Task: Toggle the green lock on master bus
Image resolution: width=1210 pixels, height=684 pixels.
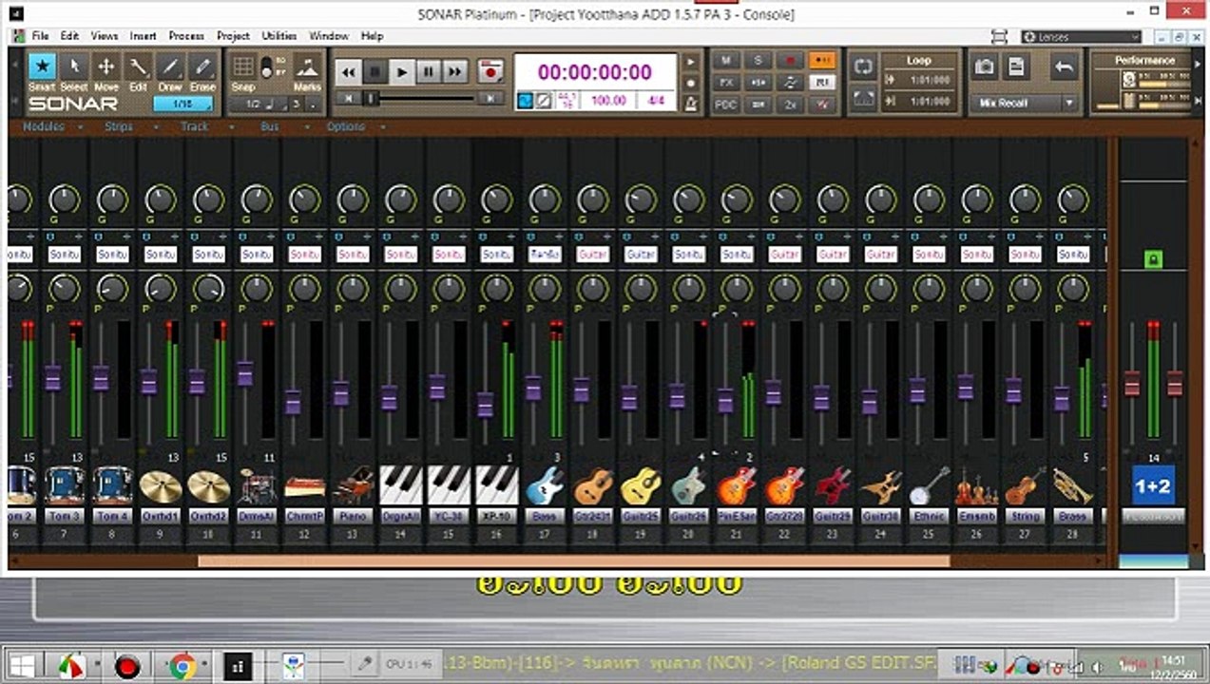Action: pos(1153,258)
